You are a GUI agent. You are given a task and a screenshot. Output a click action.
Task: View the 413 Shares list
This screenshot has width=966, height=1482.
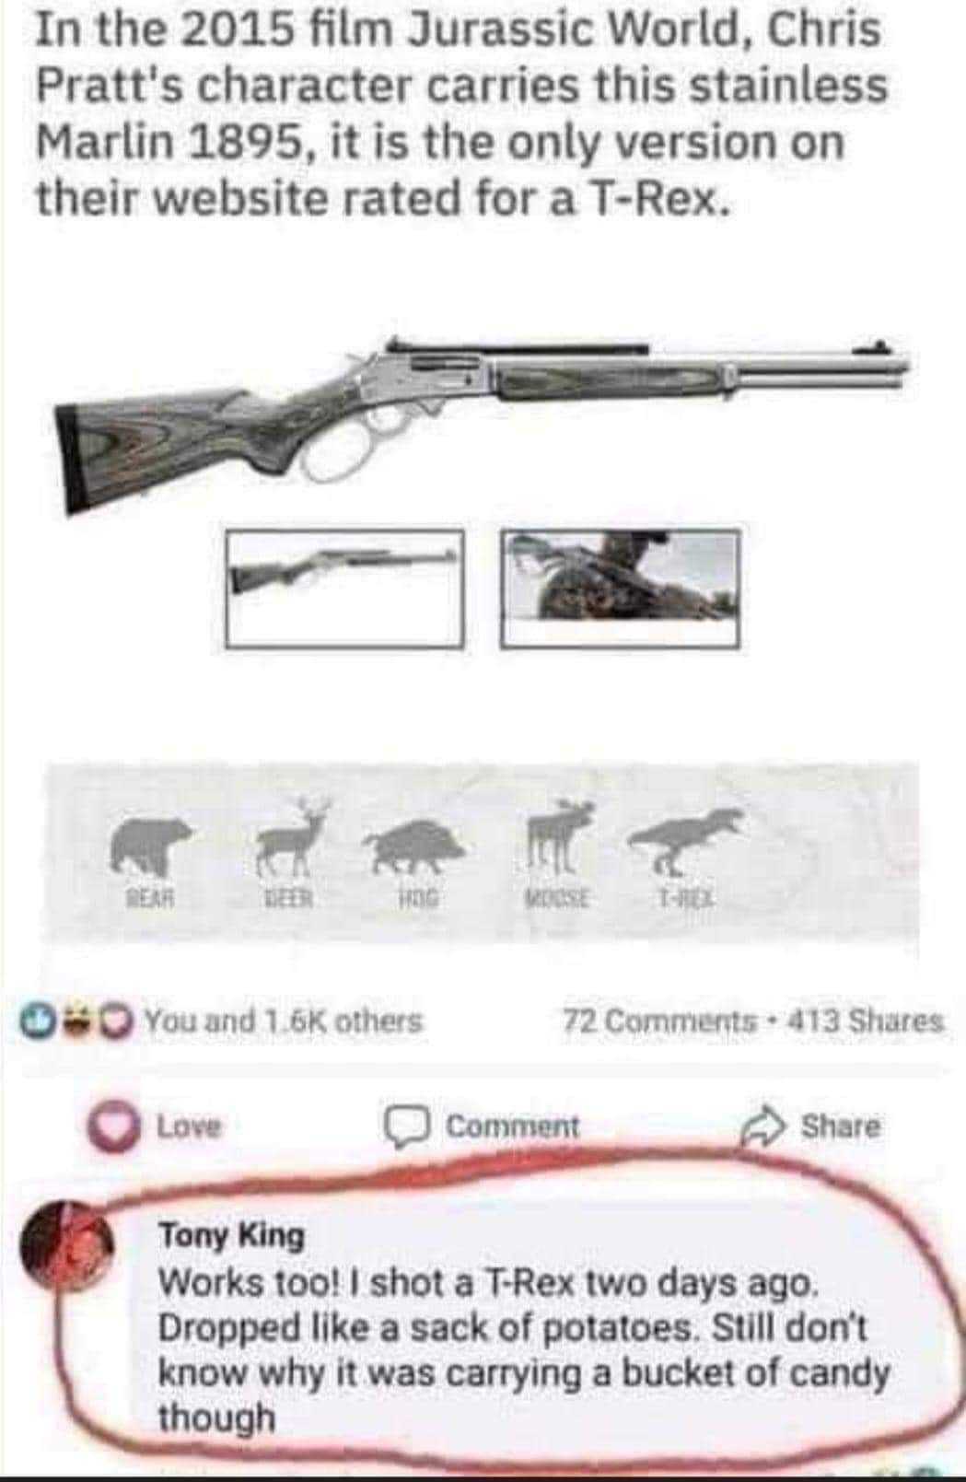click(x=860, y=1021)
